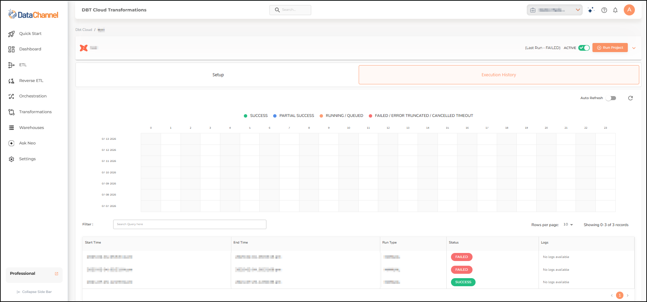Enable the Auto Refresh toggle

point(611,98)
